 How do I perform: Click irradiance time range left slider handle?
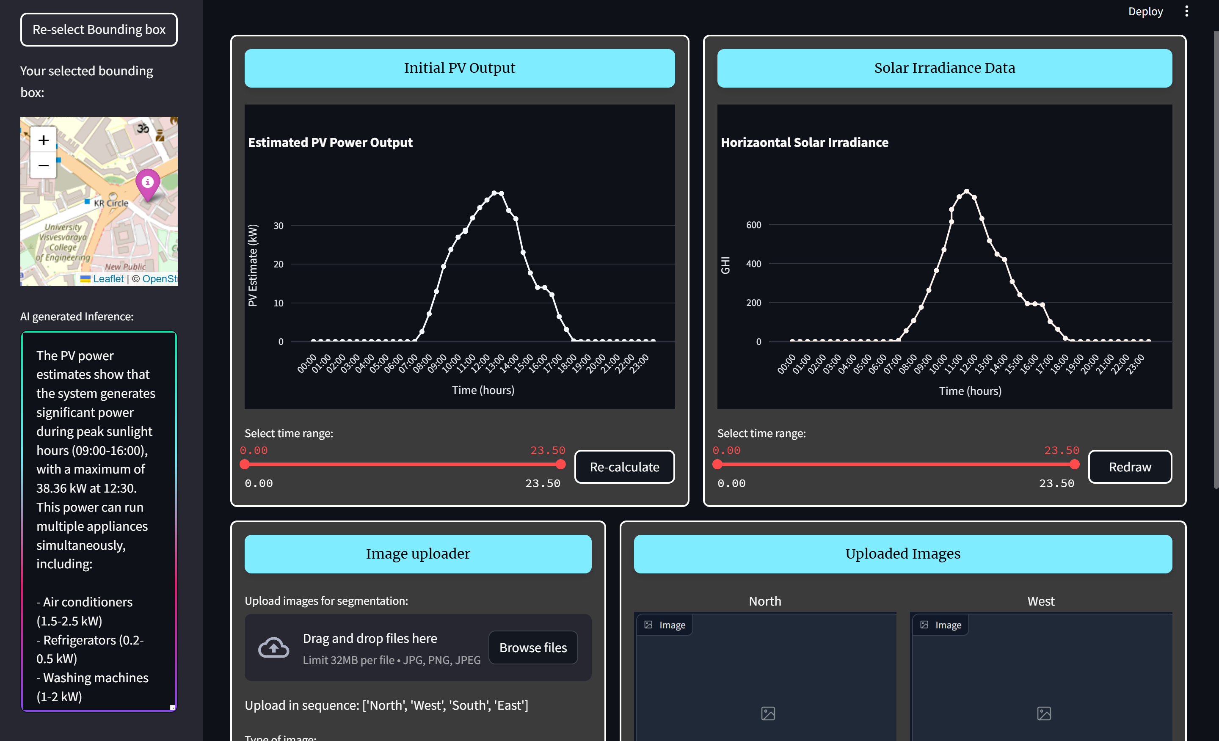717,464
